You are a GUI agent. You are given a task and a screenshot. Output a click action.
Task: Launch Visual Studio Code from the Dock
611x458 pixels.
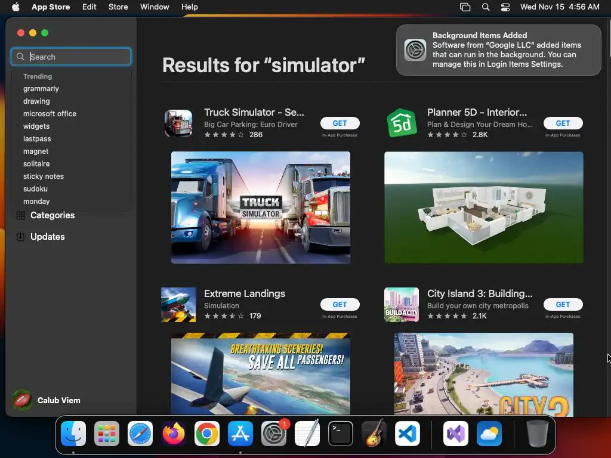408,434
